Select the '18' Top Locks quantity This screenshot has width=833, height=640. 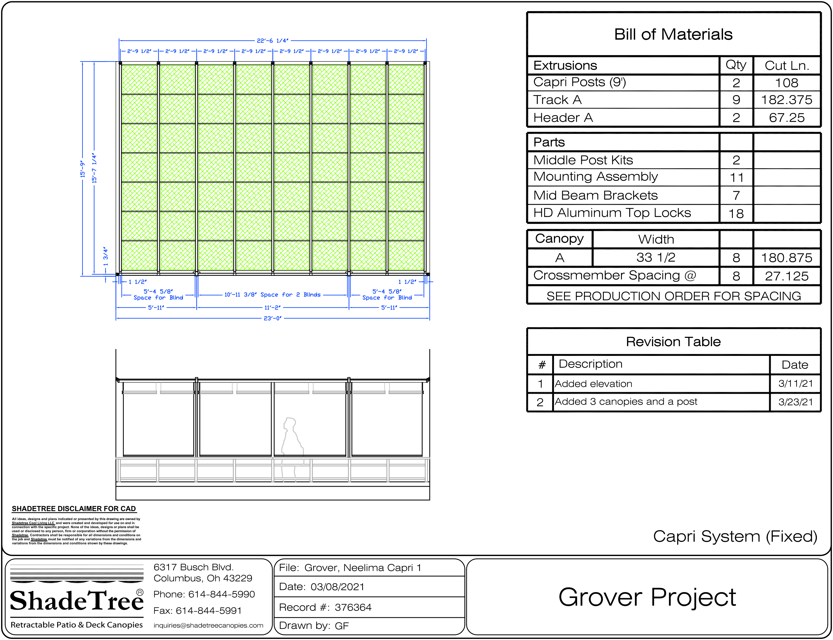tap(736, 214)
